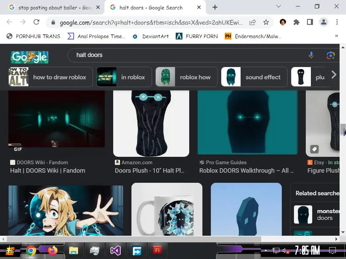Launch Visual Studio from the taskbar
This screenshot has height=259, width=346.
click(116, 251)
